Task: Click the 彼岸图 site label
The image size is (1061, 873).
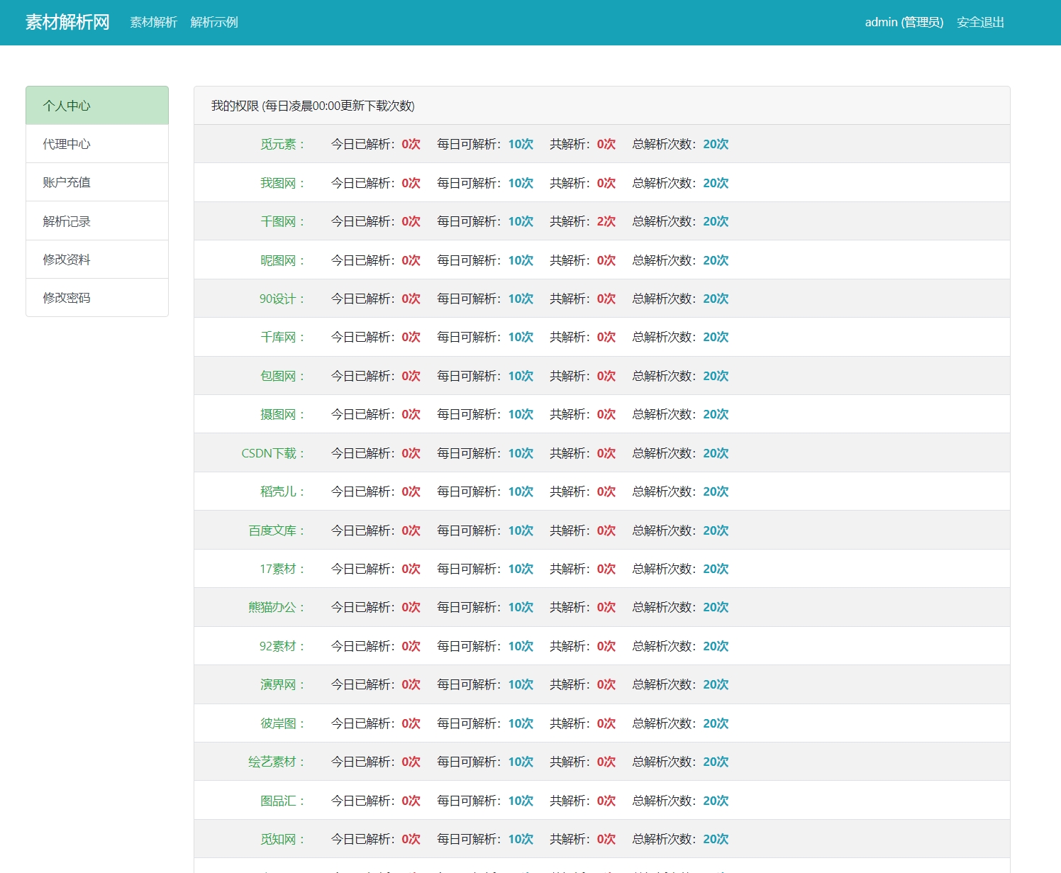Action: tap(282, 723)
